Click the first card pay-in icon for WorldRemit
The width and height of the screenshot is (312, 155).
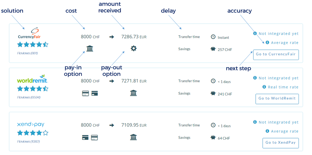(85, 93)
